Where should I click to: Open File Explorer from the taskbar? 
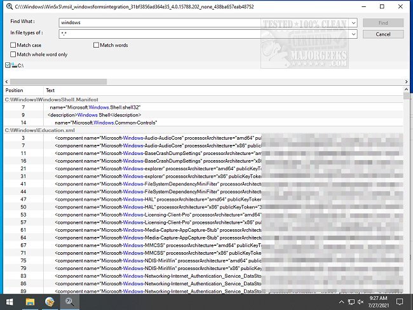[x=30, y=302]
